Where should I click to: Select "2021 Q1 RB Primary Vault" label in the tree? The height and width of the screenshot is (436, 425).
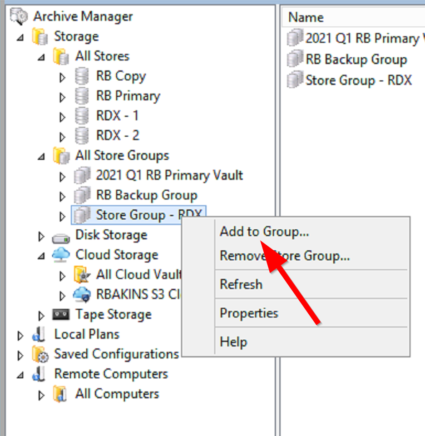169,175
